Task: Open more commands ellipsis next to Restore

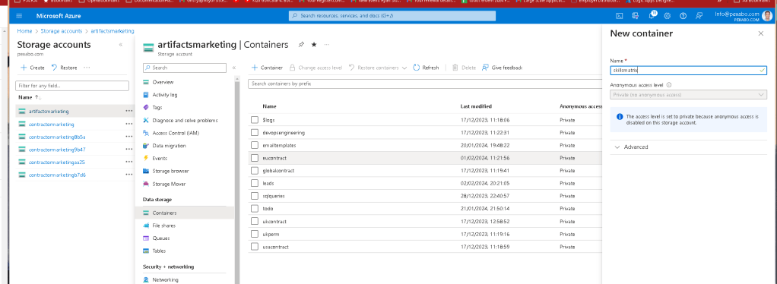Action: click(87, 68)
